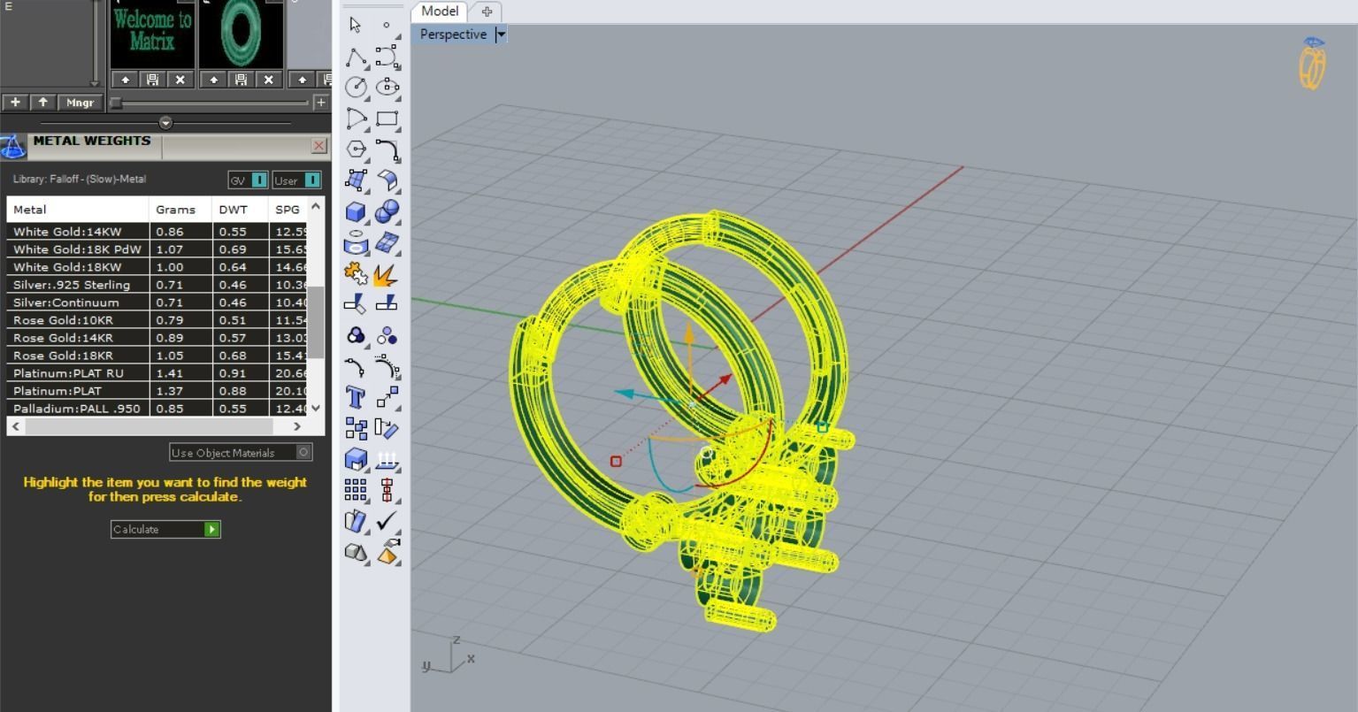1358x712 pixels.
Task: Open surface from corner points tool
Action: (356, 180)
